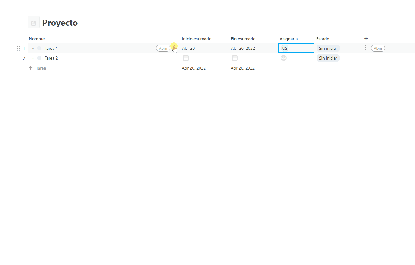This screenshot has height=265, width=415.
Task: Toggle the Tarea 2 completion circle
Action: click(x=39, y=58)
